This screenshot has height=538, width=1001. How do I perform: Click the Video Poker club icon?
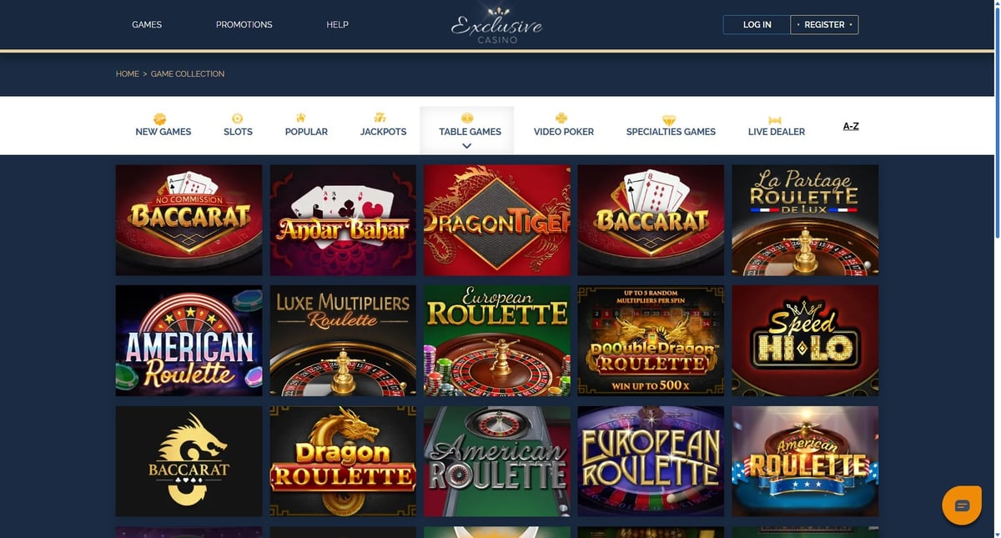(x=561, y=118)
